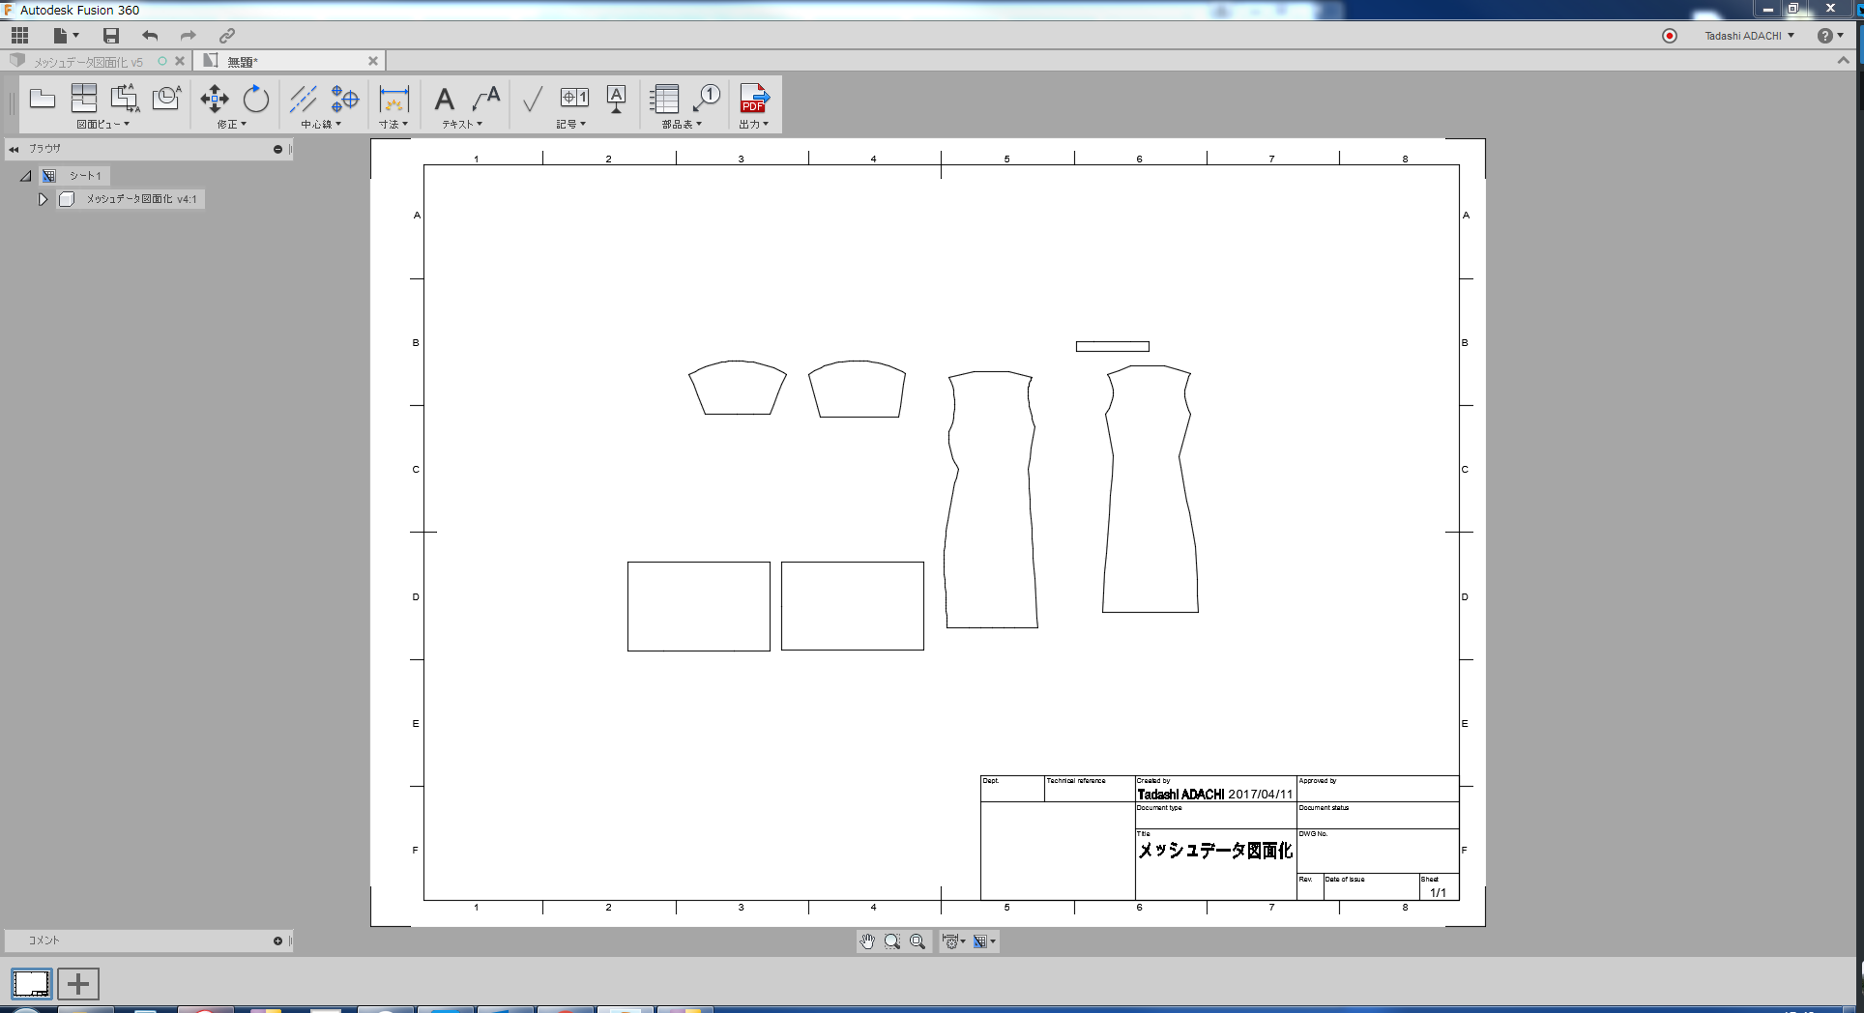Click the add new sheet plus button
This screenshot has width=1864, height=1013.
(x=78, y=984)
